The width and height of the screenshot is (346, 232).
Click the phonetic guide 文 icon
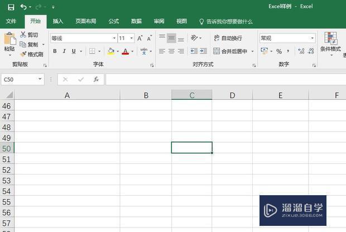144,51
